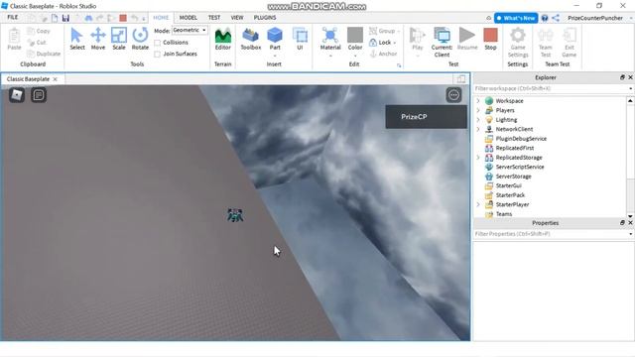Click the help question mark icon
The height and width of the screenshot is (357, 635).
click(x=545, y=18)
